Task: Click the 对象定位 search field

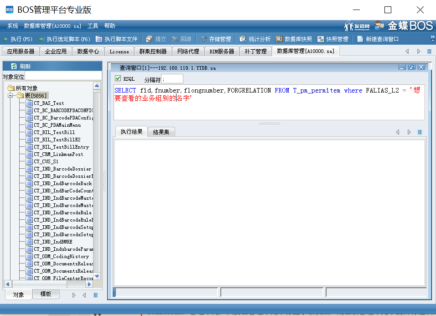Action: coord(63,76)
